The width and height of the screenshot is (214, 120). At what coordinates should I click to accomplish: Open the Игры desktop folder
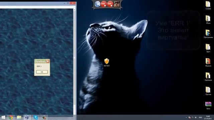[x=208, y=20]
